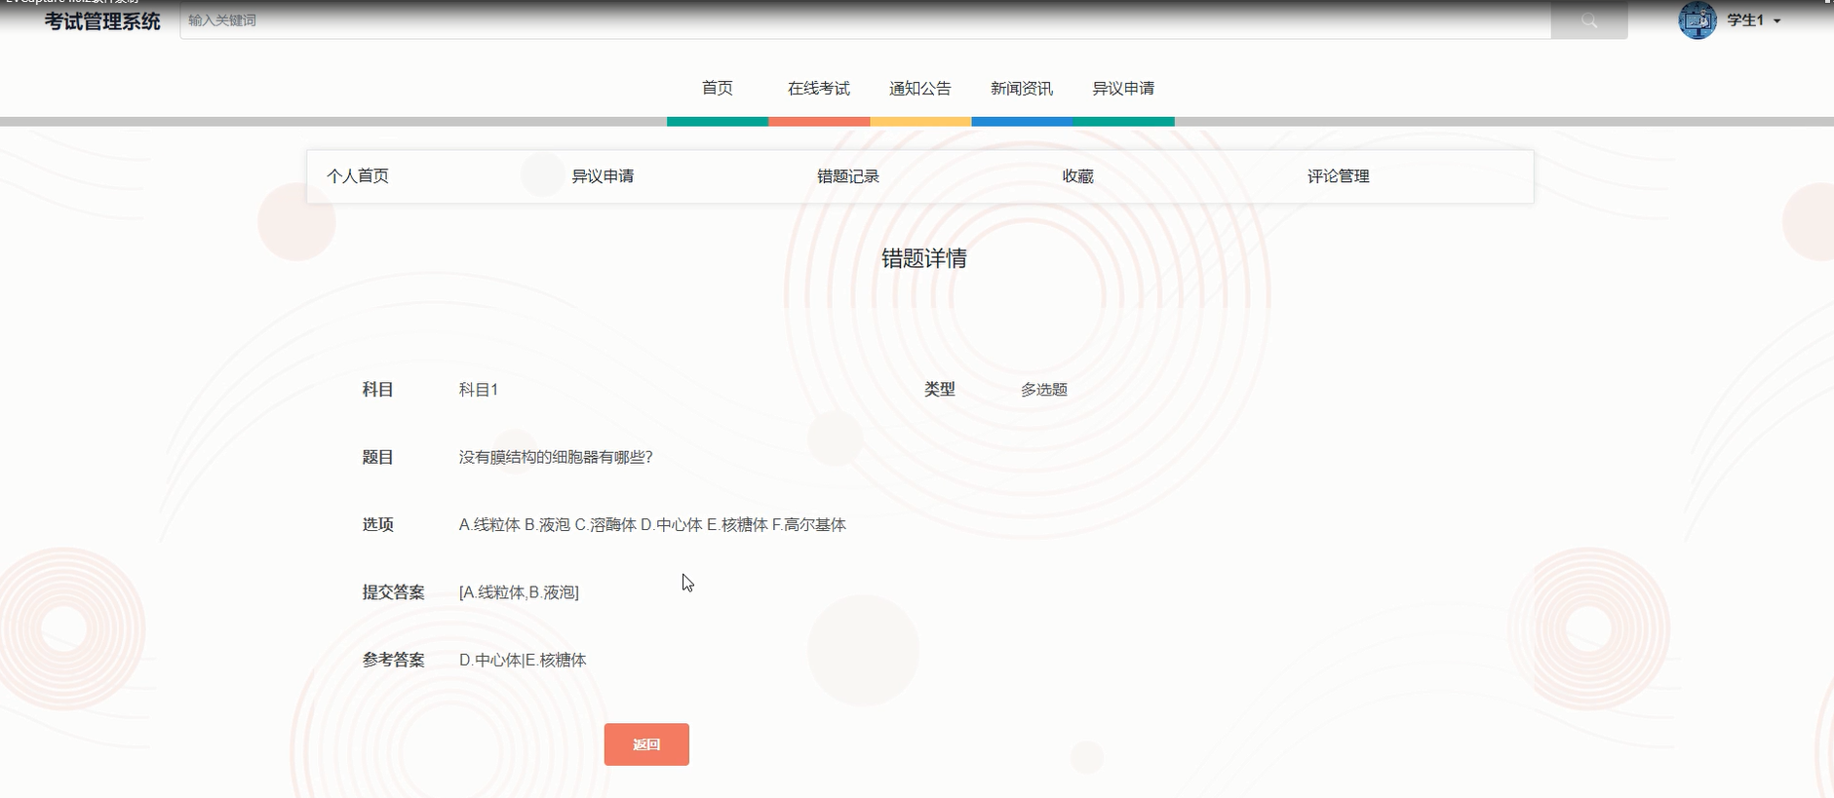
Task: Click the question text 没有膜结构的细胞器有哪些?
Action: coord(556,457)
